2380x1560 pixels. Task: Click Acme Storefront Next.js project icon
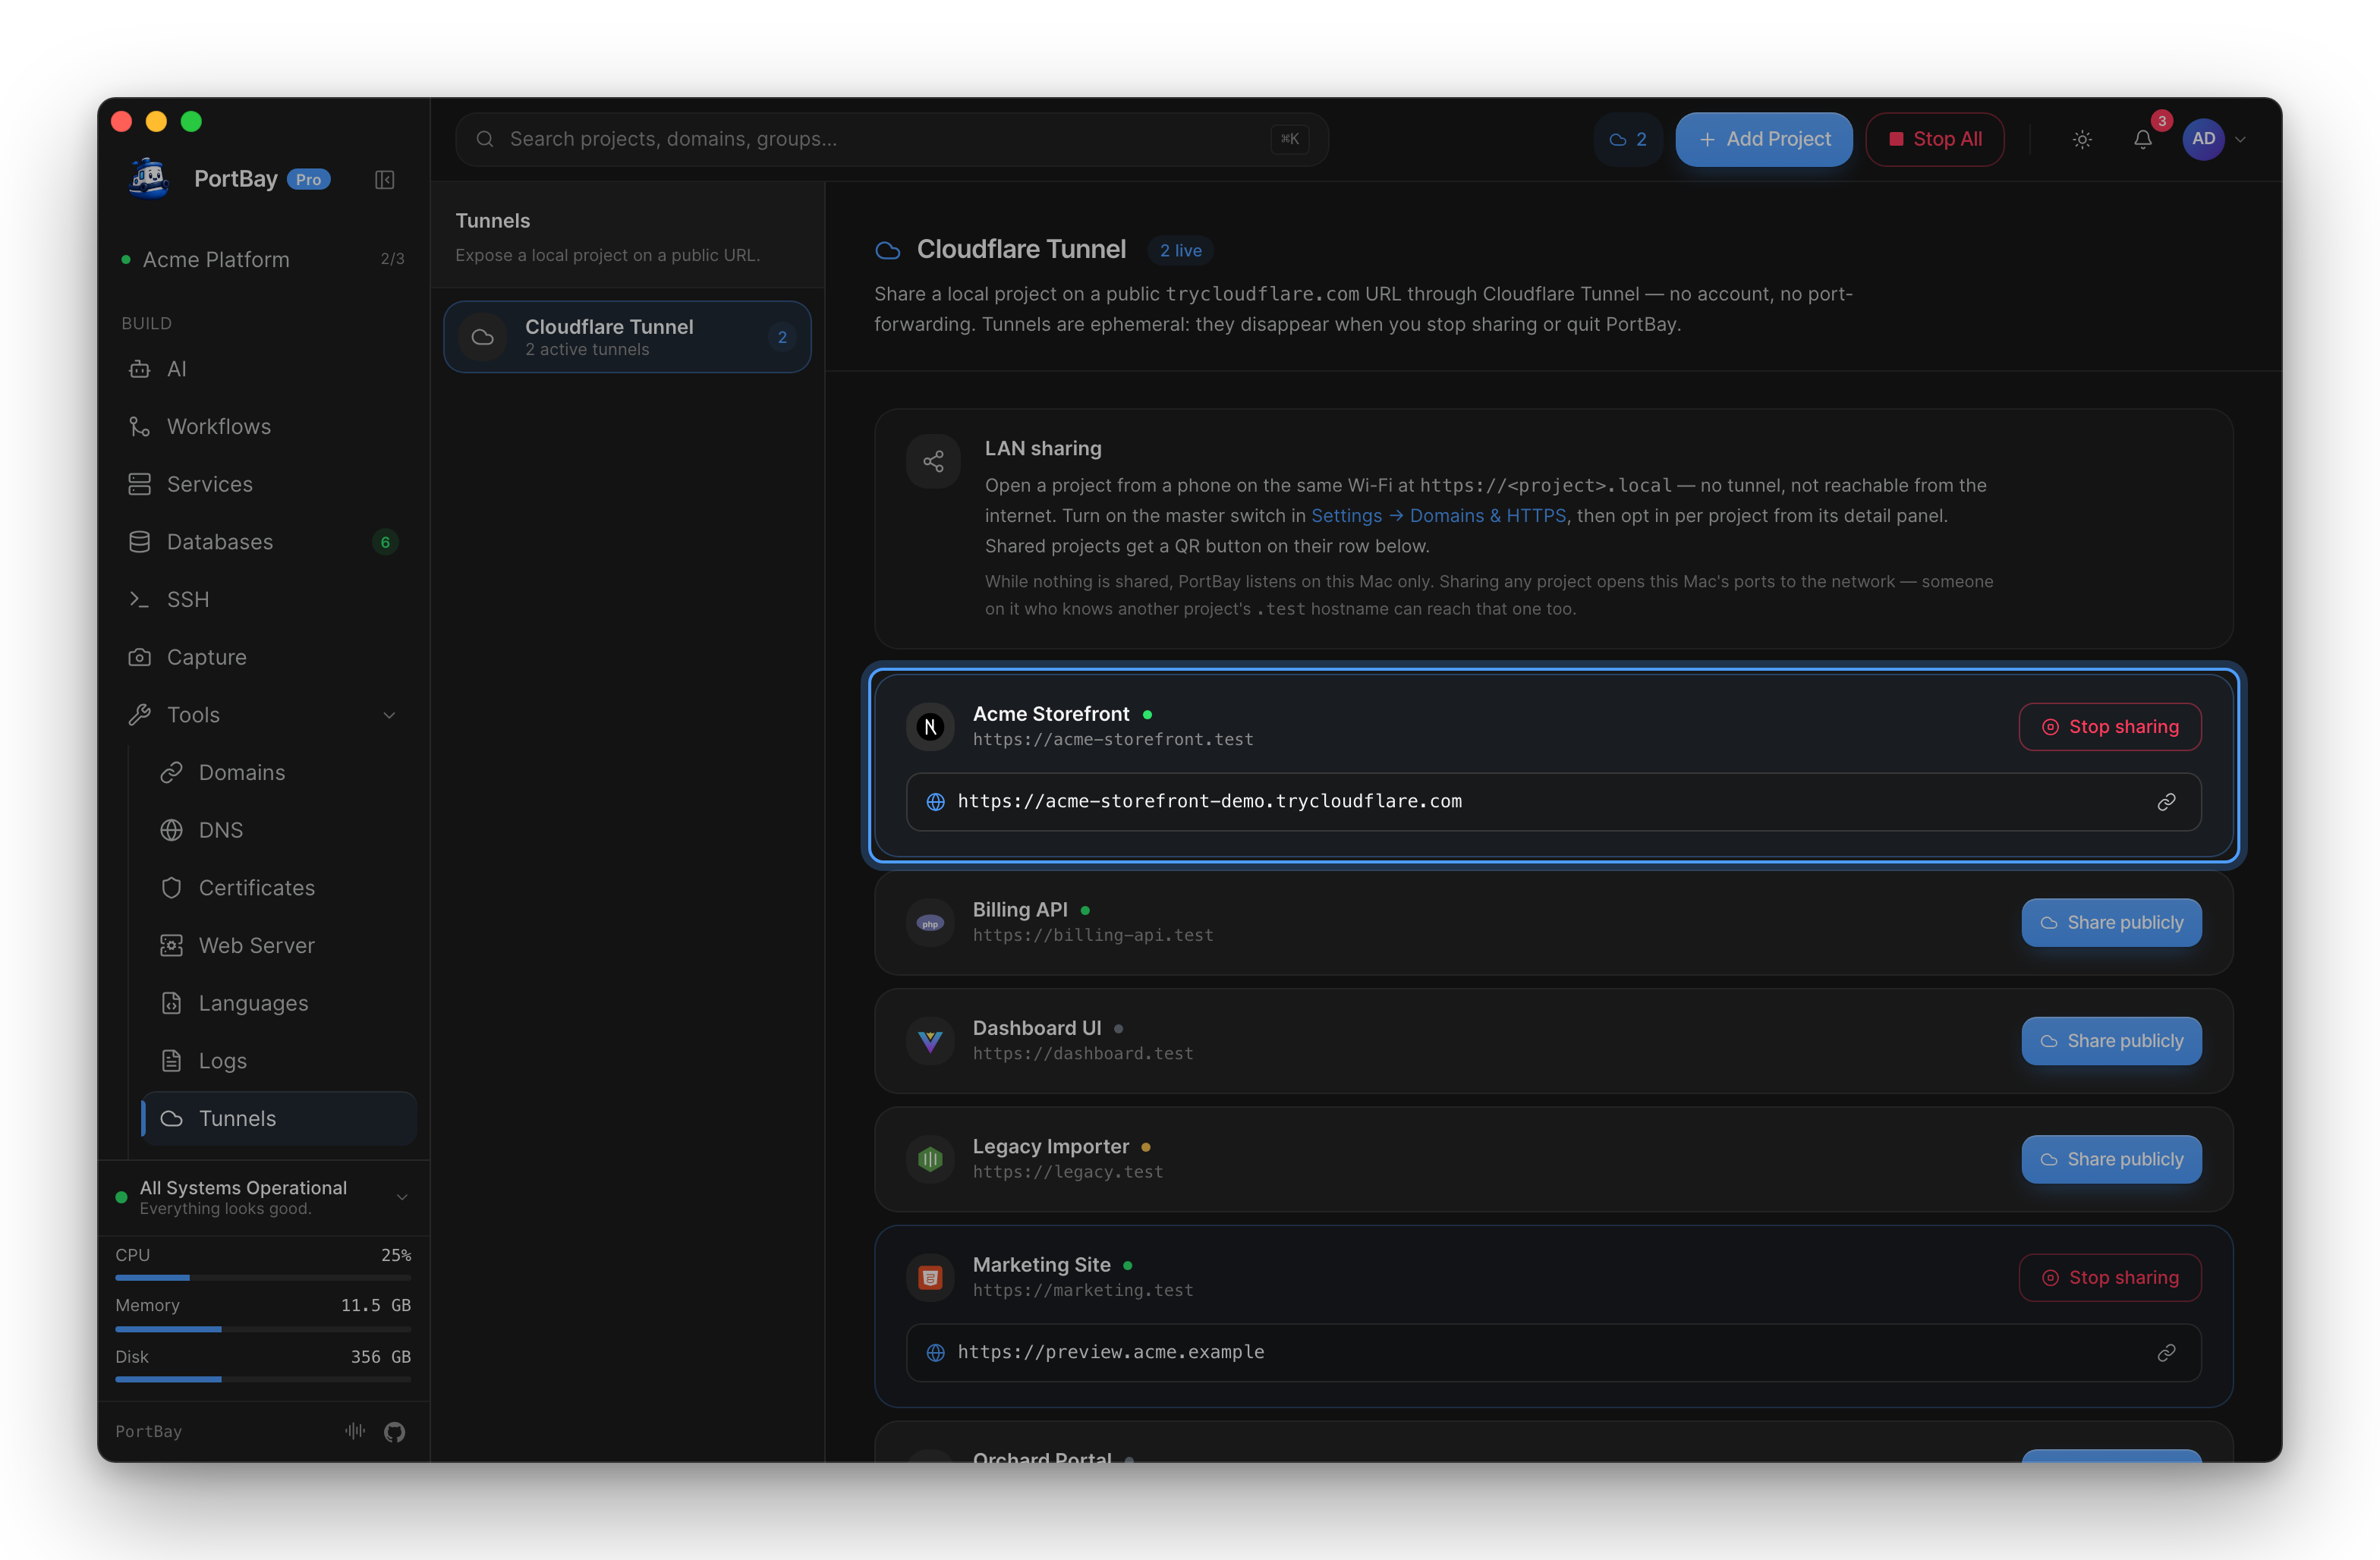[930, 727]
